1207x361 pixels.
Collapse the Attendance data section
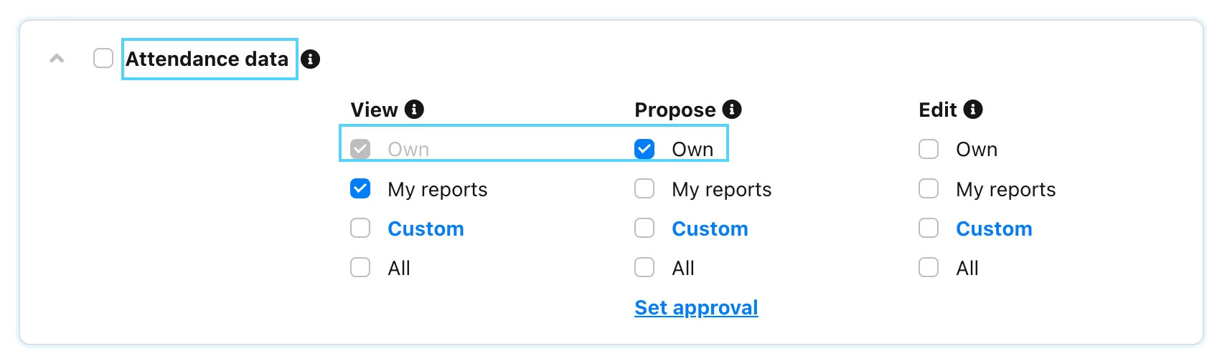coord(57,59)
